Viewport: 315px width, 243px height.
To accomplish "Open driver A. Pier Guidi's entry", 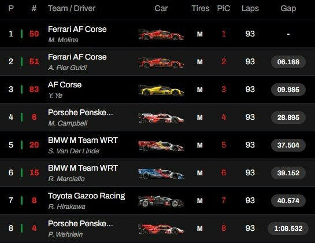I will tap(68, 68).
